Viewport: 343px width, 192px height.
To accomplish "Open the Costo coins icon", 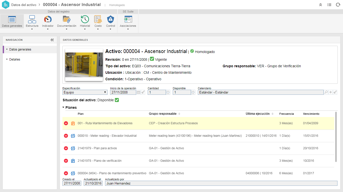I will coord(98,19).
